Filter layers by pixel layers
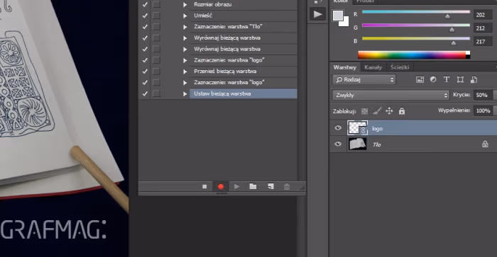This screenshot has width=497, height=257. point(420,80)
